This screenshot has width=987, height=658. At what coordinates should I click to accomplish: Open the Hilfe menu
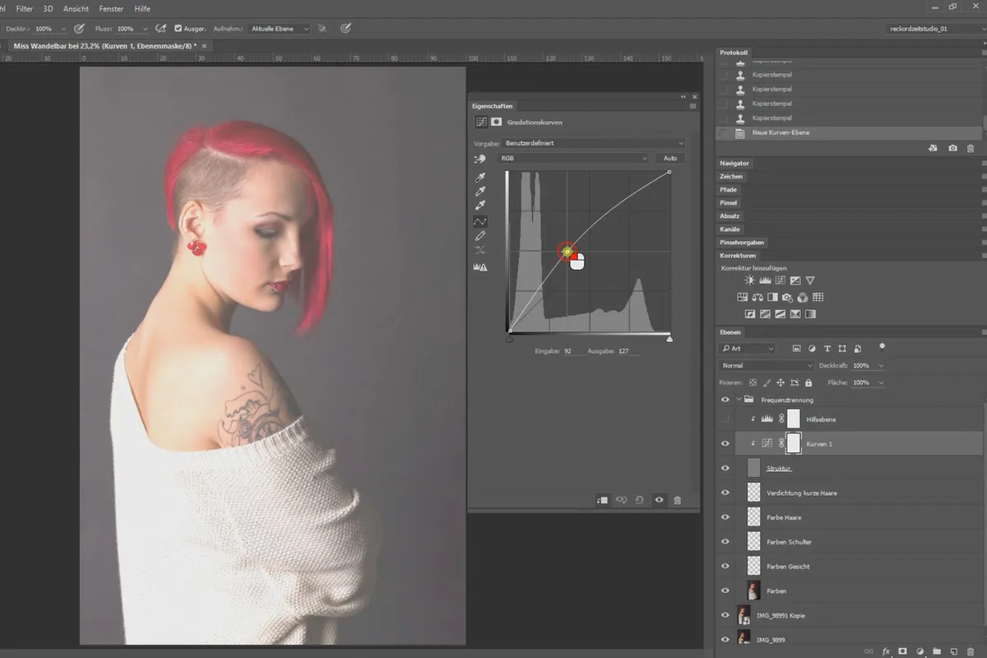[x=142, y=8]
